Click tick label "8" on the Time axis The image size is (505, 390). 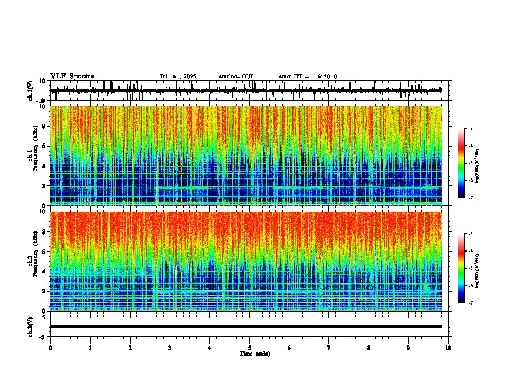(369, 348)
